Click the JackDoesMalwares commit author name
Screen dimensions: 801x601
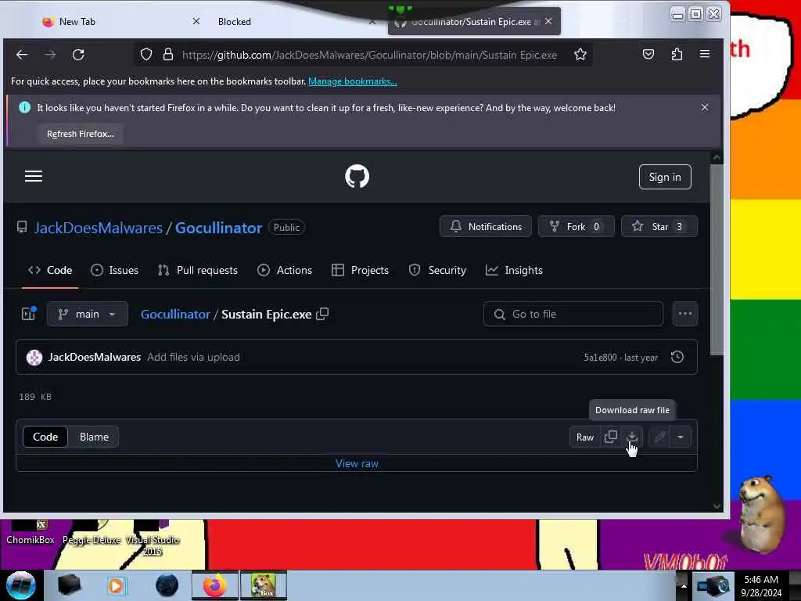[x=95, y=357]
